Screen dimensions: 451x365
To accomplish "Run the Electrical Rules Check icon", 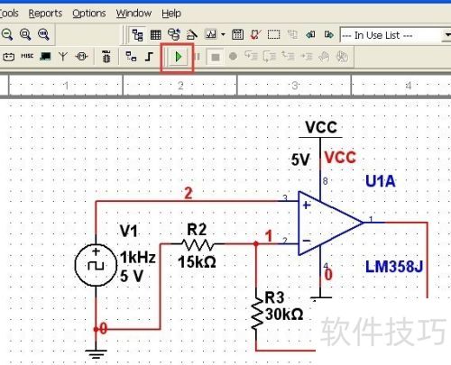I will [x=255, y=35].
